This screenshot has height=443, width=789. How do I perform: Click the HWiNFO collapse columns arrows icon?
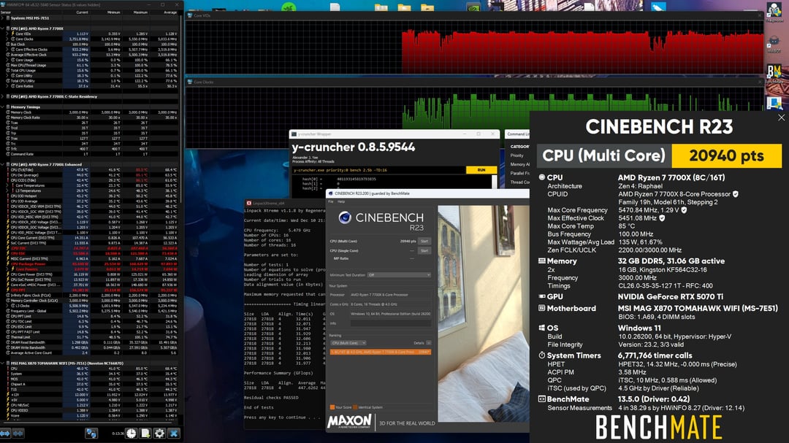(18, 433)
